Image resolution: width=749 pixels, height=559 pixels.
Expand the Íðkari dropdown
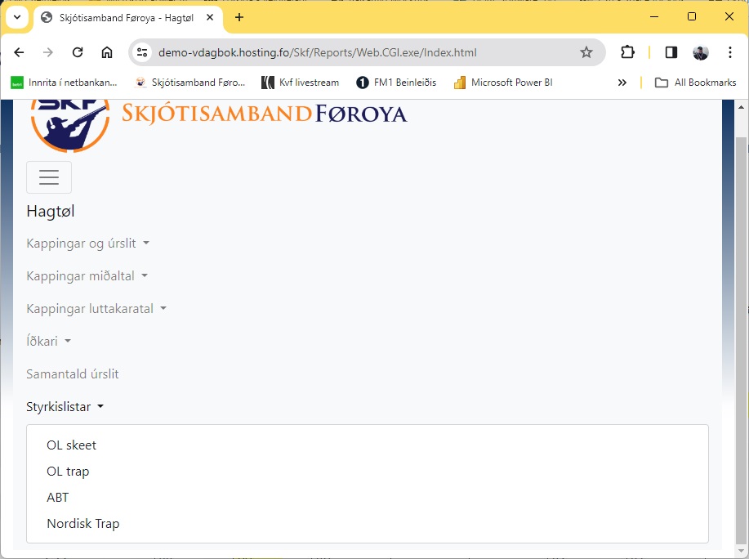(48, 342)
